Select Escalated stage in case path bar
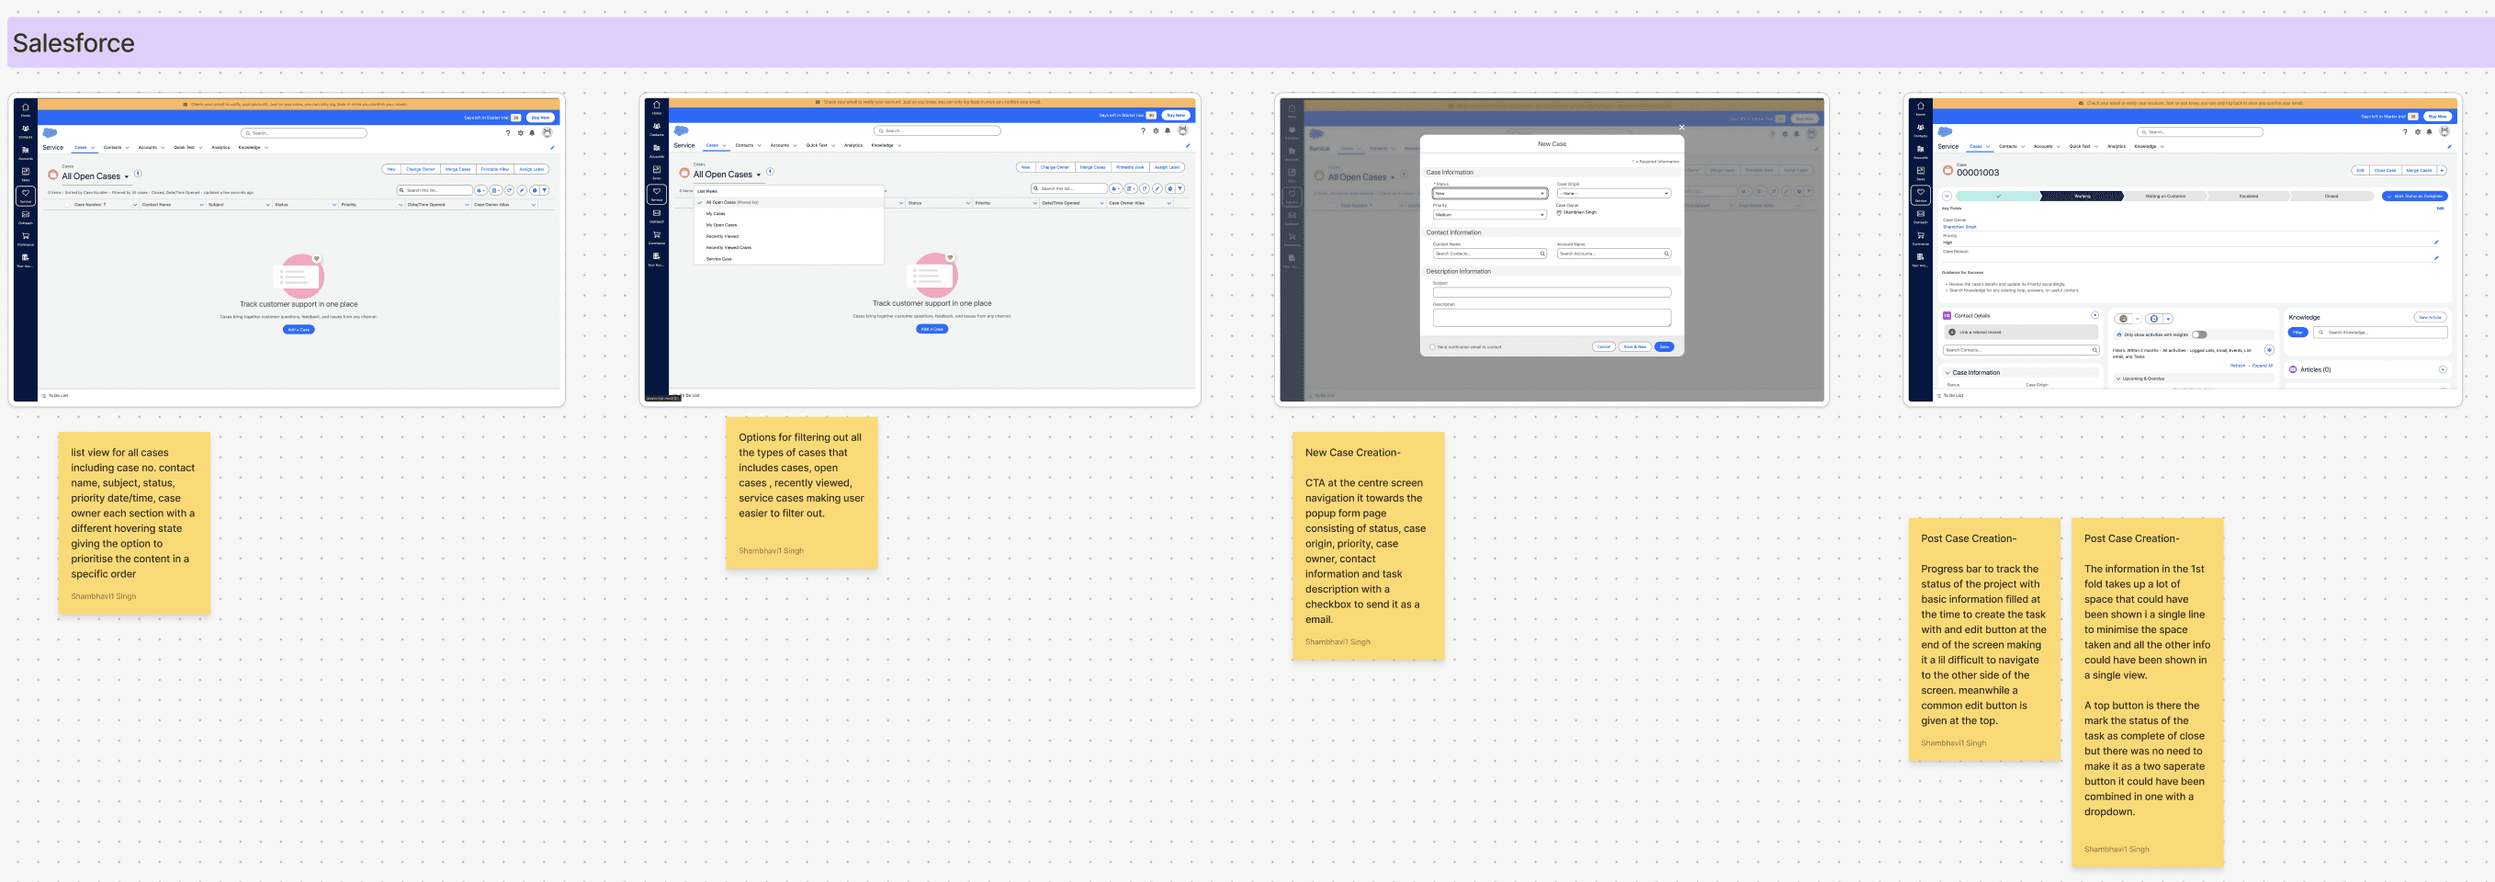 pos(2249,197)
